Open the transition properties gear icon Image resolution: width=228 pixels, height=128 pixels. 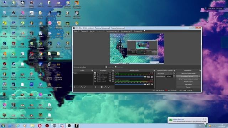pos(173,74)
